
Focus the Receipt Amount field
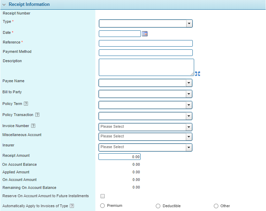(x=120, y=157)
